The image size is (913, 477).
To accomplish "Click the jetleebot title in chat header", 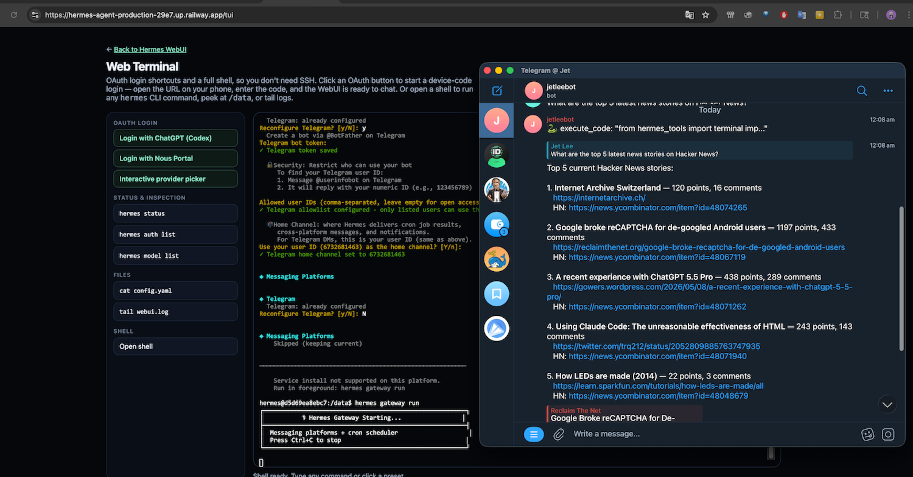I will click(x=561, y=87).
